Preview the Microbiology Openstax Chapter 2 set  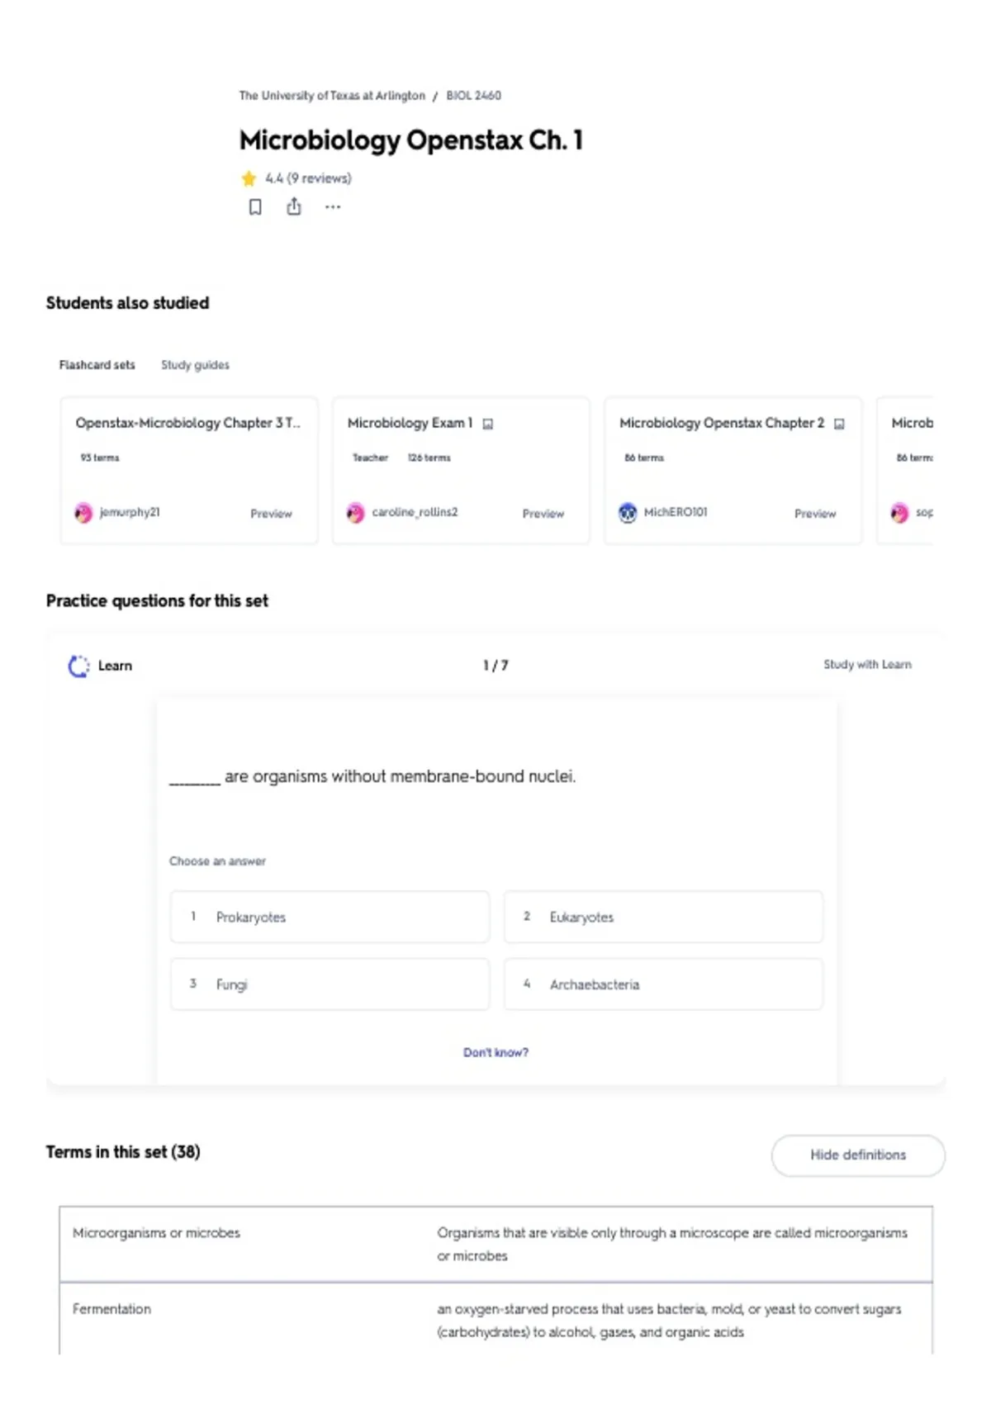(815, 514)
